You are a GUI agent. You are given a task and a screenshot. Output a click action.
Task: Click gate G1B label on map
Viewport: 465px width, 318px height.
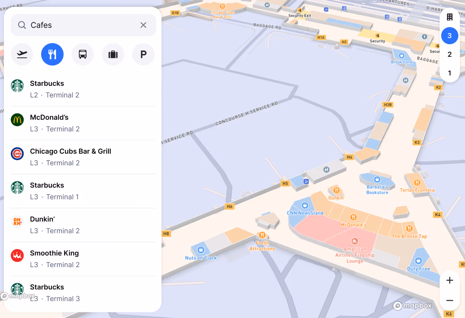pyautogui.click(x=175, y=13)
